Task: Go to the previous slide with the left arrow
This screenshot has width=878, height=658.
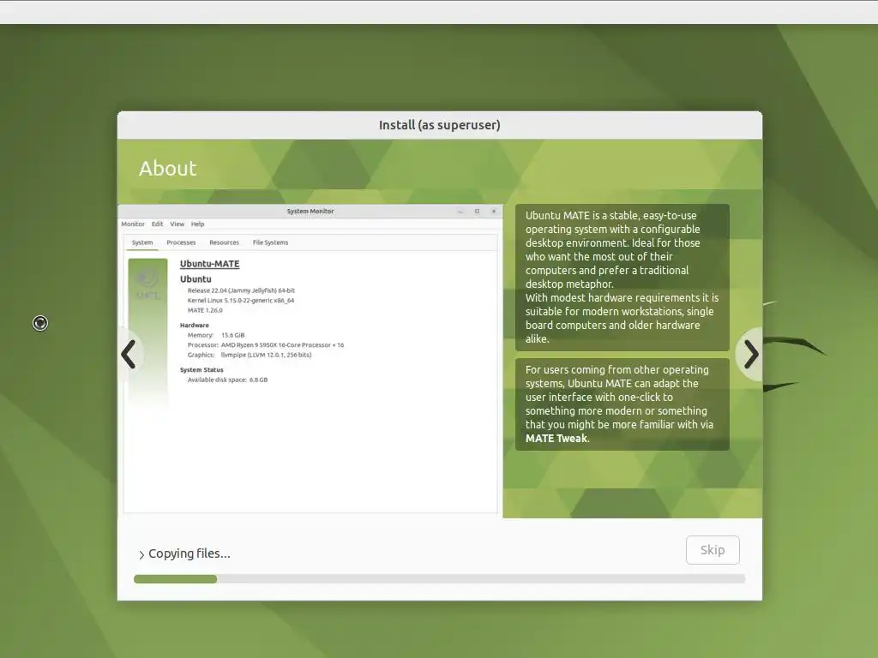Action: click(x=129, y=354)
